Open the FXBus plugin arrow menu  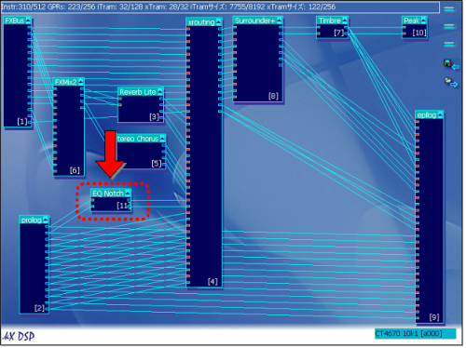coord(28,20)
